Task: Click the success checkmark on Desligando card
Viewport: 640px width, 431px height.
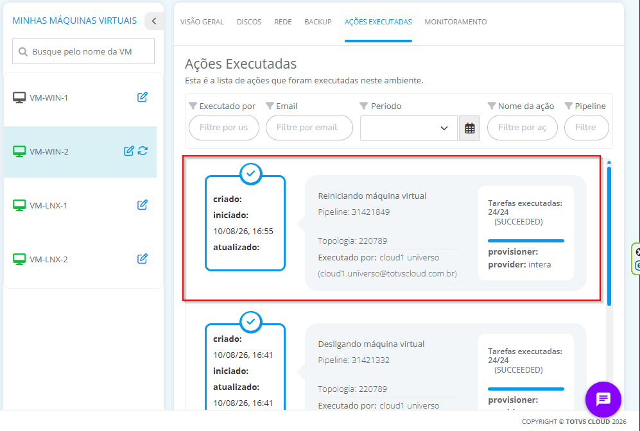Action: coord(251,322)
